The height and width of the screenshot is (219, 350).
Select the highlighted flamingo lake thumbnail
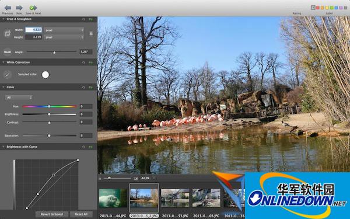pyautogui.click(x=144, y=198)
